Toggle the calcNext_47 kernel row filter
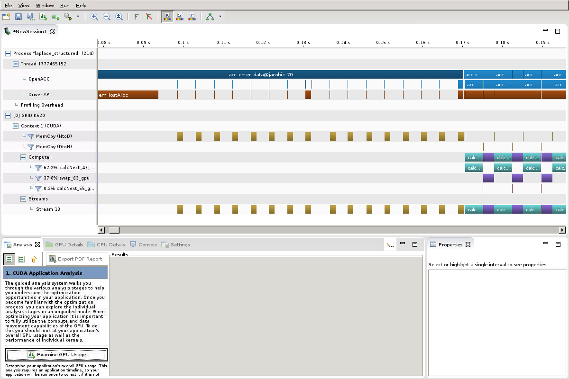The width and height of the screenshot is (569, 379). pyautogui.click(x=38, y=168)
